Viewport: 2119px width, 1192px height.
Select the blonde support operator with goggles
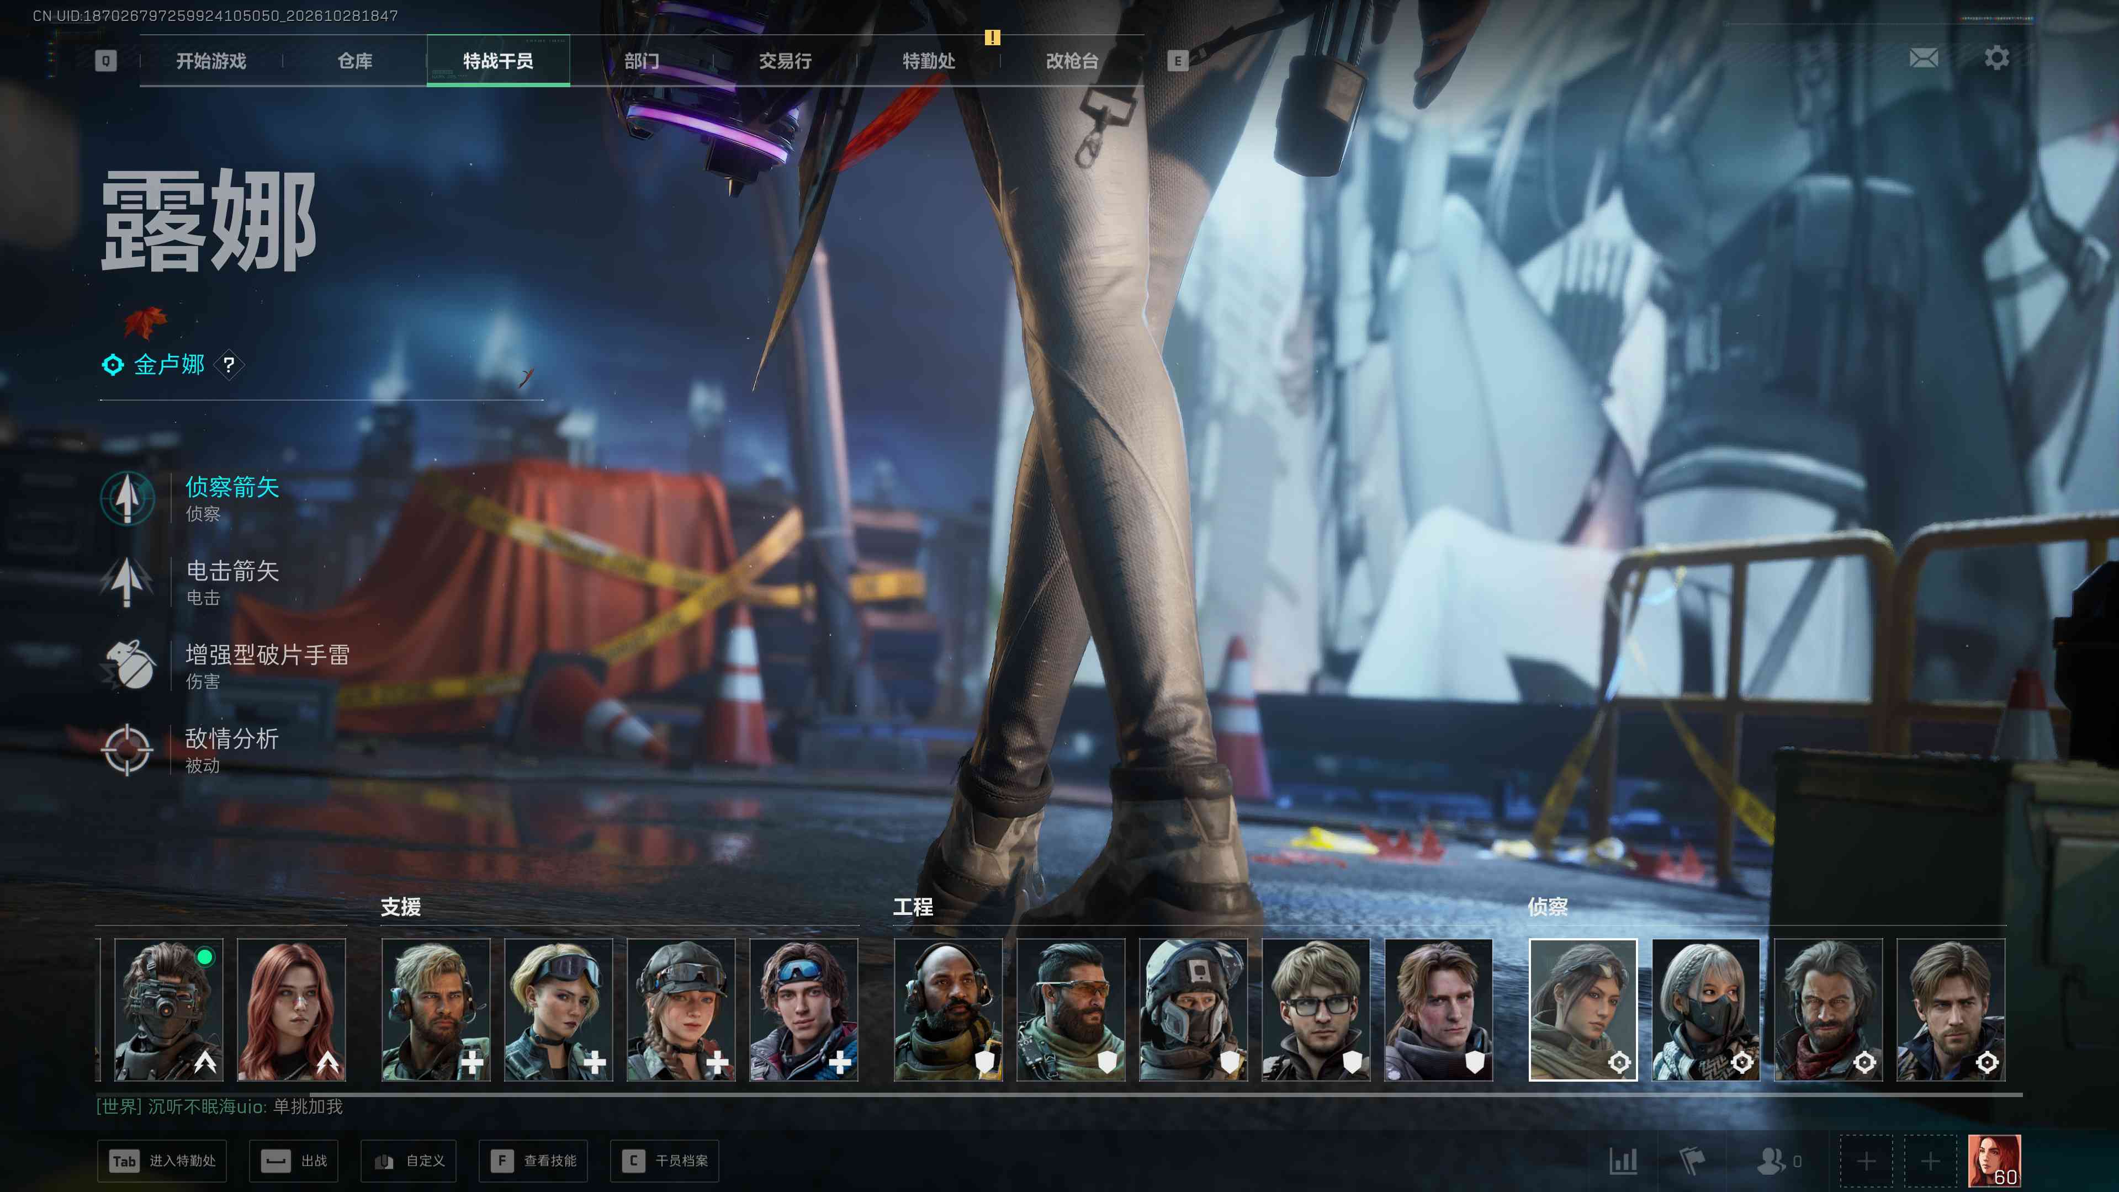coord(559,1010)
